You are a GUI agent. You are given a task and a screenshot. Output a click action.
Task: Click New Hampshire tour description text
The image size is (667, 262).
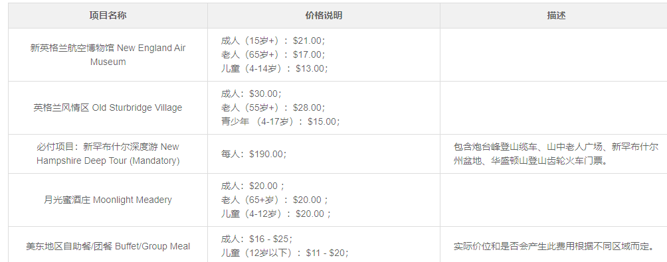tap(557, 154)
